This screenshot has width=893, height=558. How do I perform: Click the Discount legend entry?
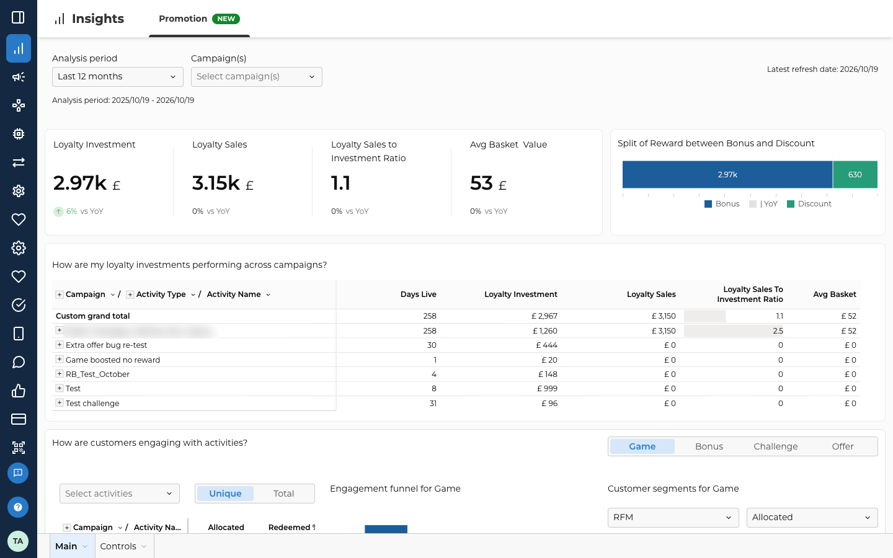pos(809,204)
